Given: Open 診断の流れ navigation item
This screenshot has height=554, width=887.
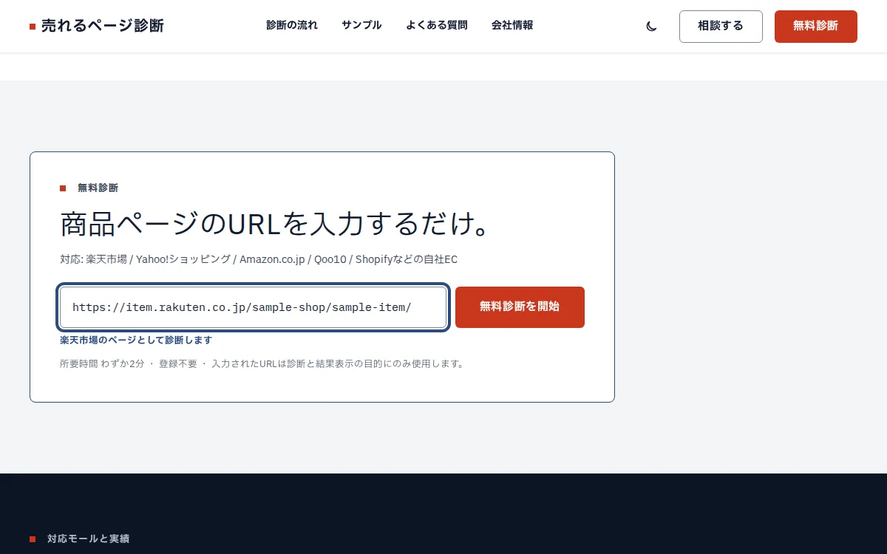Looking at the screenshot, I should (292, 25).
